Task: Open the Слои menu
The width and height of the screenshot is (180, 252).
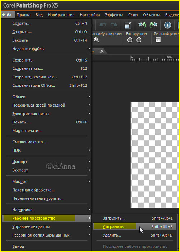Action: tap(133, 15)
